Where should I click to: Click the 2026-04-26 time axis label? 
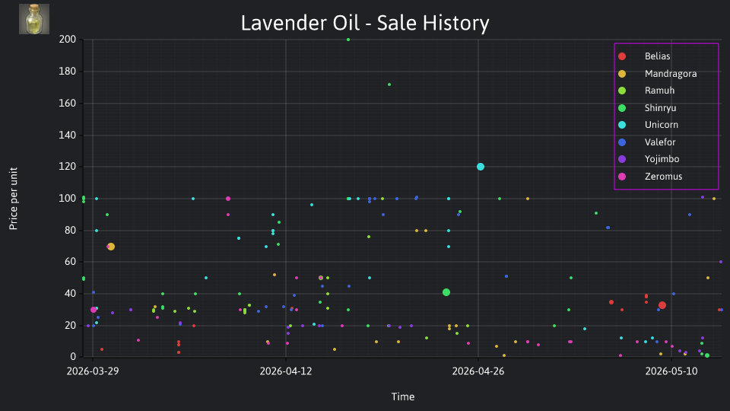[x=478, y=371]
